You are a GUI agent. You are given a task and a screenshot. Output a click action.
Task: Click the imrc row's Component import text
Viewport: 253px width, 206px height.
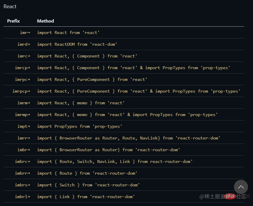coord(87,56)
